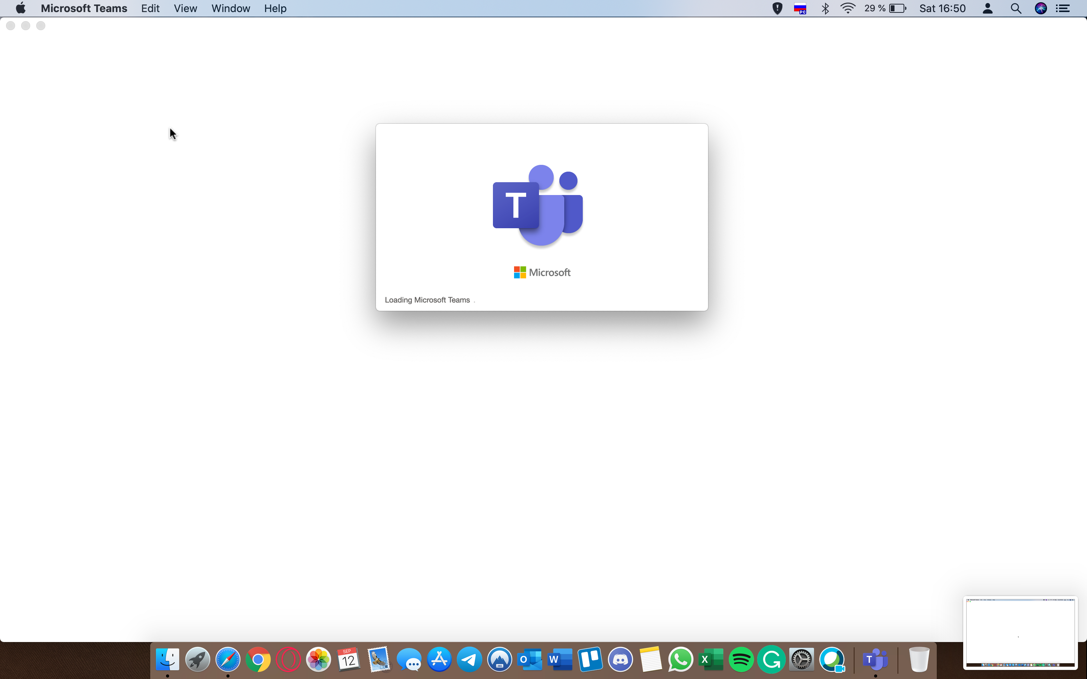
Task: Minimize the Teams window
Action: tap(26, 26)
